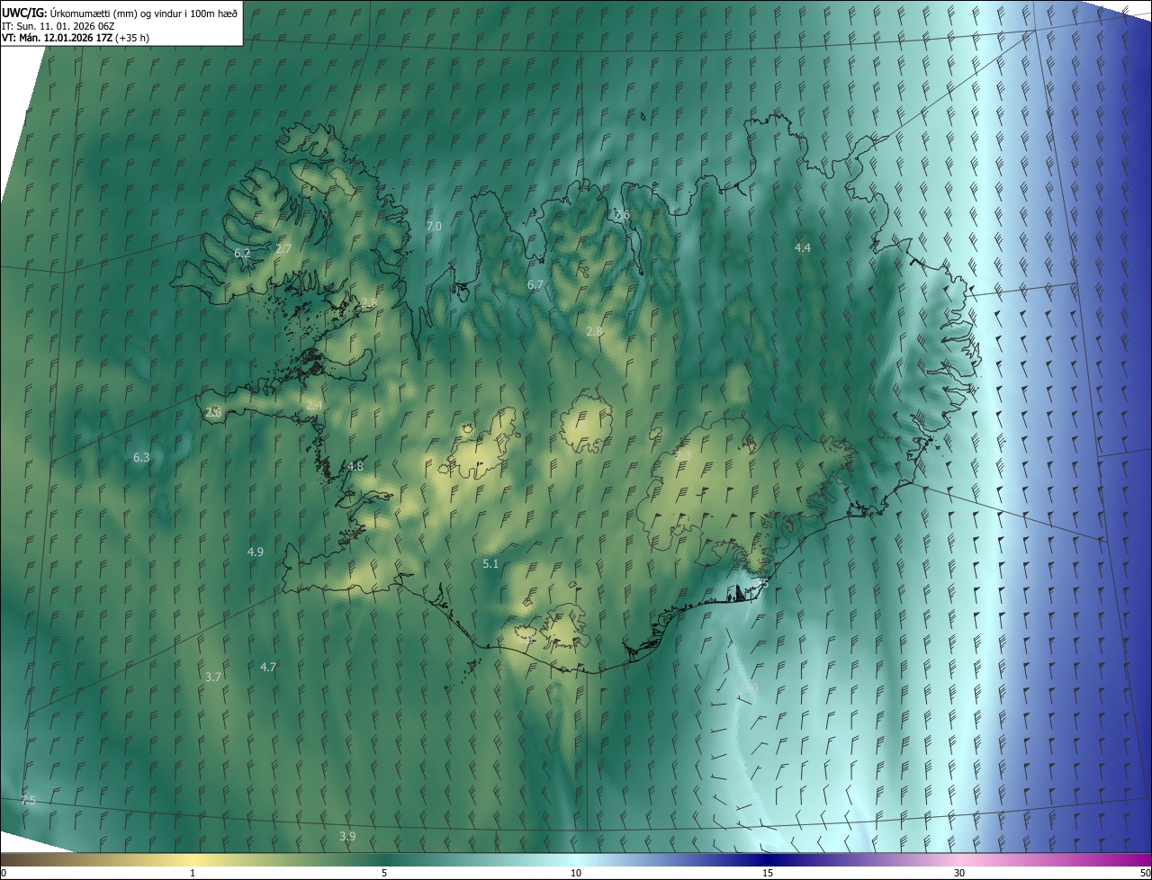Click the 4.8 value on the west coast
Image resolution: width=1152 pixels, height=880 pixels.
[x=355, y=467]
